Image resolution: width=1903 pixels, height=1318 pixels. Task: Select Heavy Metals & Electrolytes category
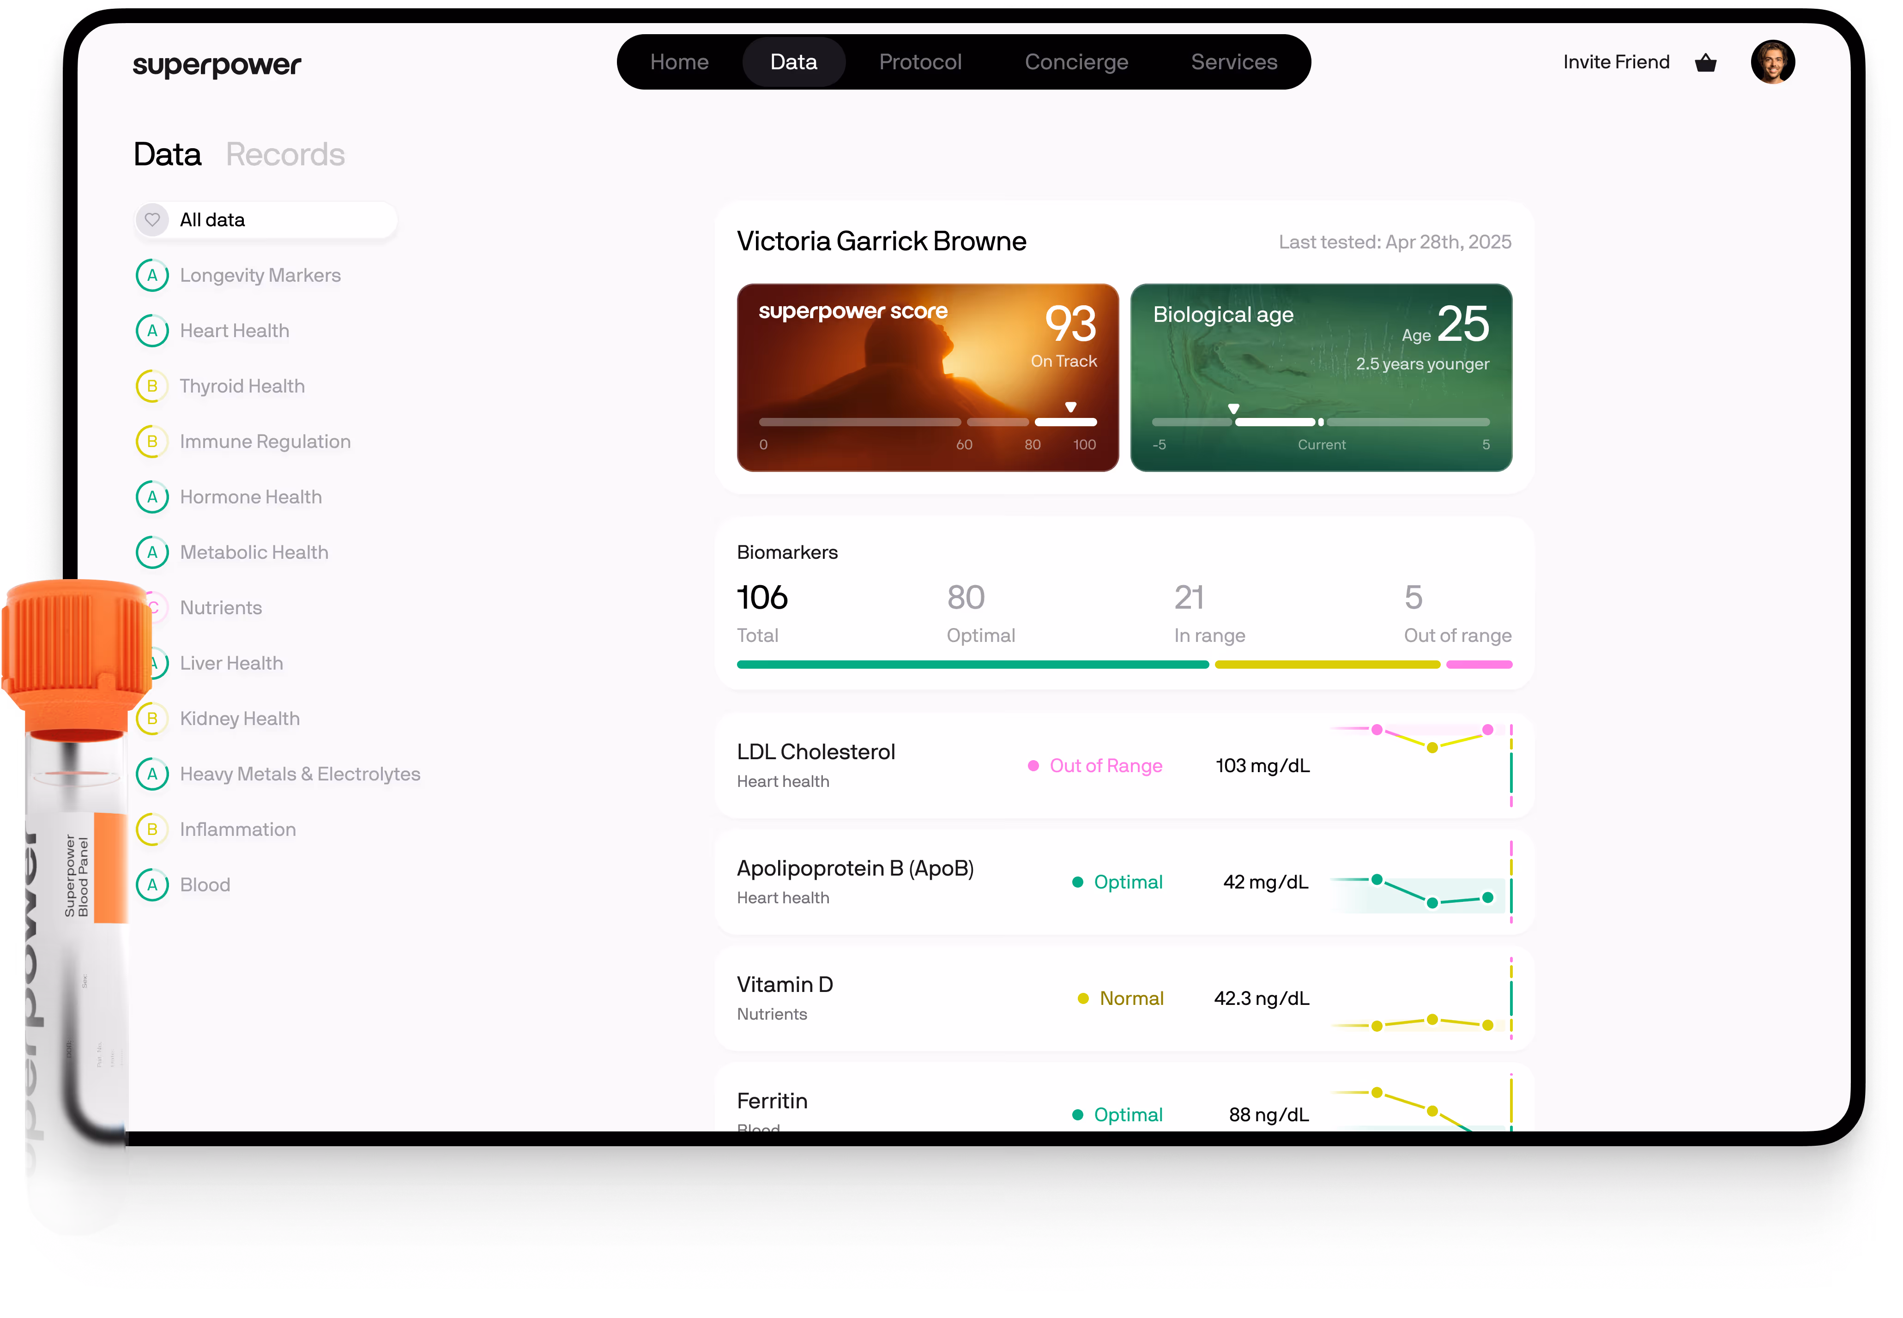[300, 774]
